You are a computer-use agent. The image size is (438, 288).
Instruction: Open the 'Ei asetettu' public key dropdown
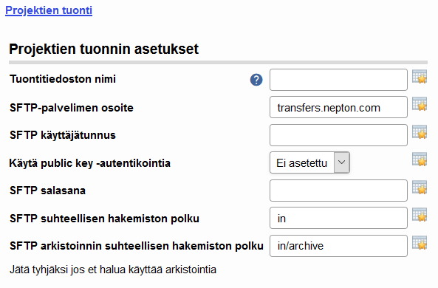pyautogui.click(x=309, y=162)
